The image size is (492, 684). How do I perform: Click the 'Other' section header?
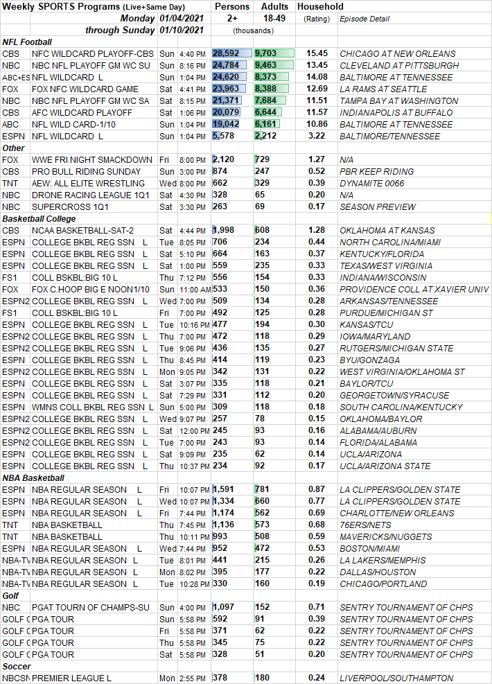point(14,148)
